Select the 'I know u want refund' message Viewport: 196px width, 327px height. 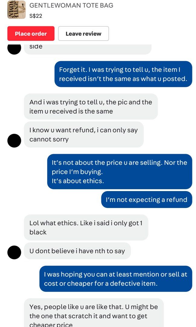(x=84, y=134)
